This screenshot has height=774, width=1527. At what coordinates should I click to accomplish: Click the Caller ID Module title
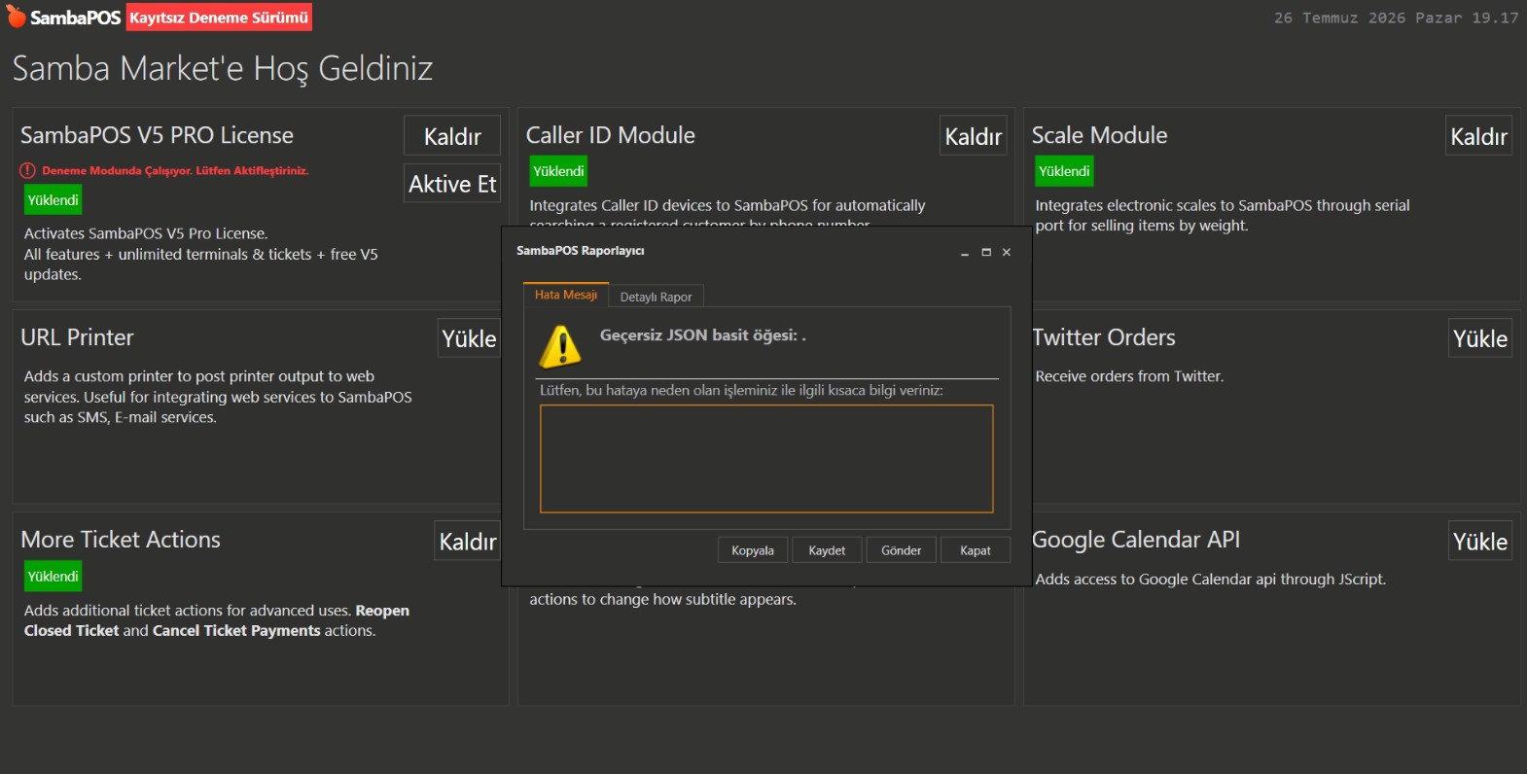(611, 135)
